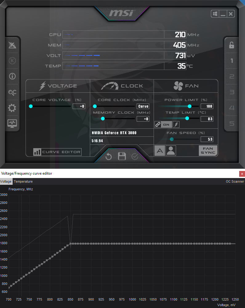Select profile slot 4
The image size is (245, 308).
(x=232, y=107)
